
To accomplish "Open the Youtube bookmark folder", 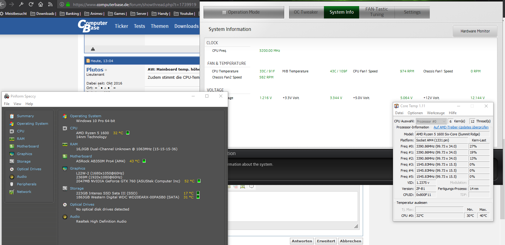I will (184, 14).
